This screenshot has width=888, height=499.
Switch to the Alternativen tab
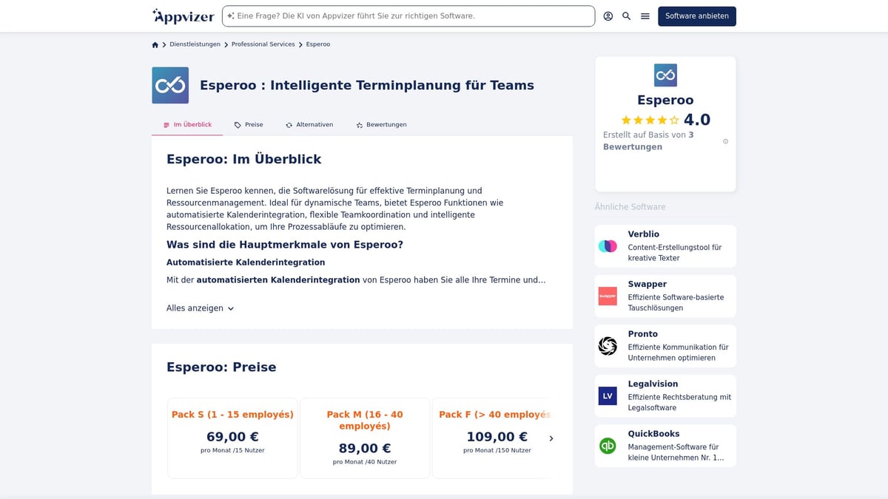tap(309, 125)
